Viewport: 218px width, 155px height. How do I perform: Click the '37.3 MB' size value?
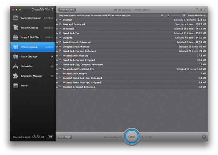201,56
